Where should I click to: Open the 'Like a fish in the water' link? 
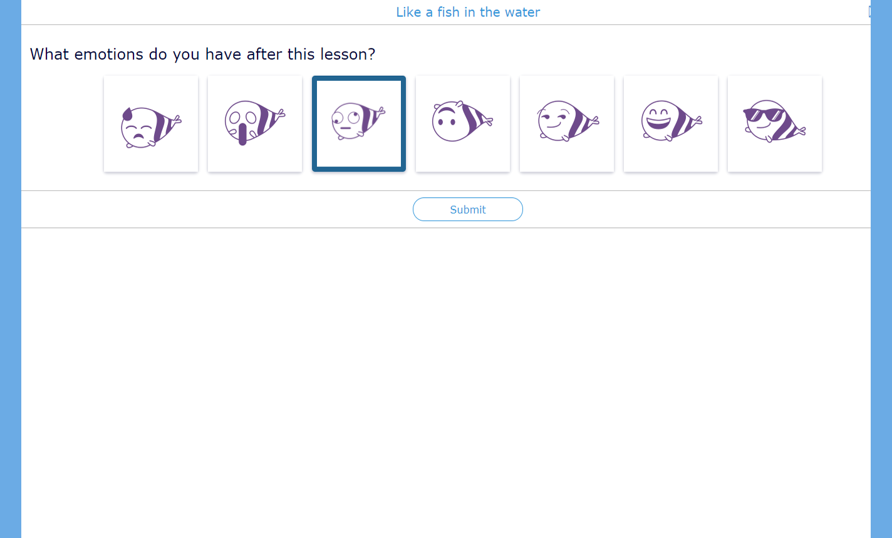[468, 12]
